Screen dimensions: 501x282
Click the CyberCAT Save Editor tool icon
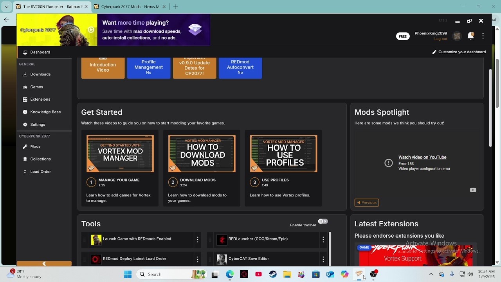[x=222, y=259]
